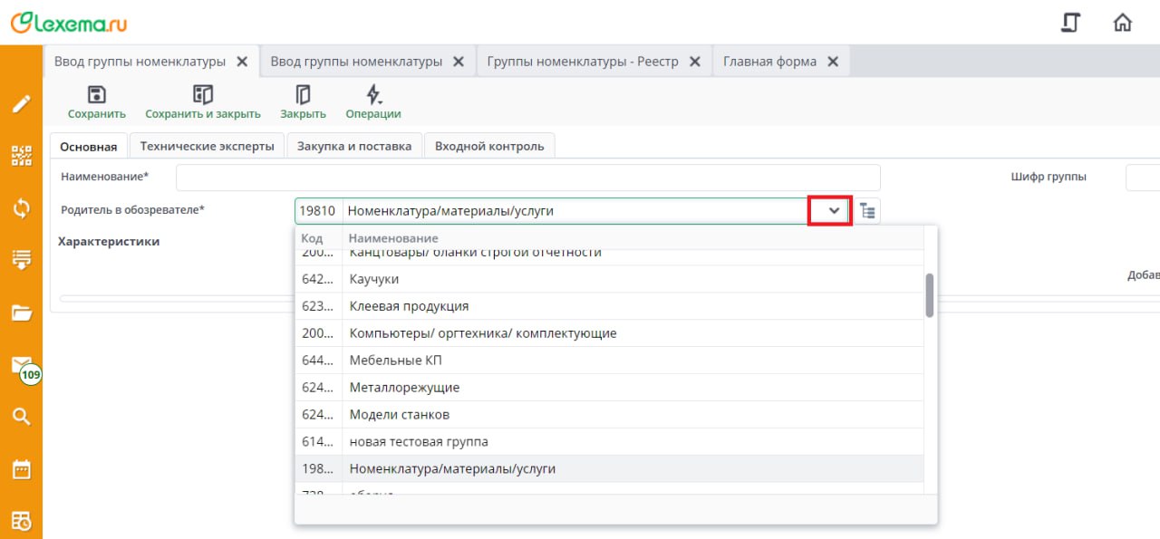This screenshot has height=539, width=1160.
Task: Click the Close (Закрыть) door icon
Action: [x=303, y=95]
